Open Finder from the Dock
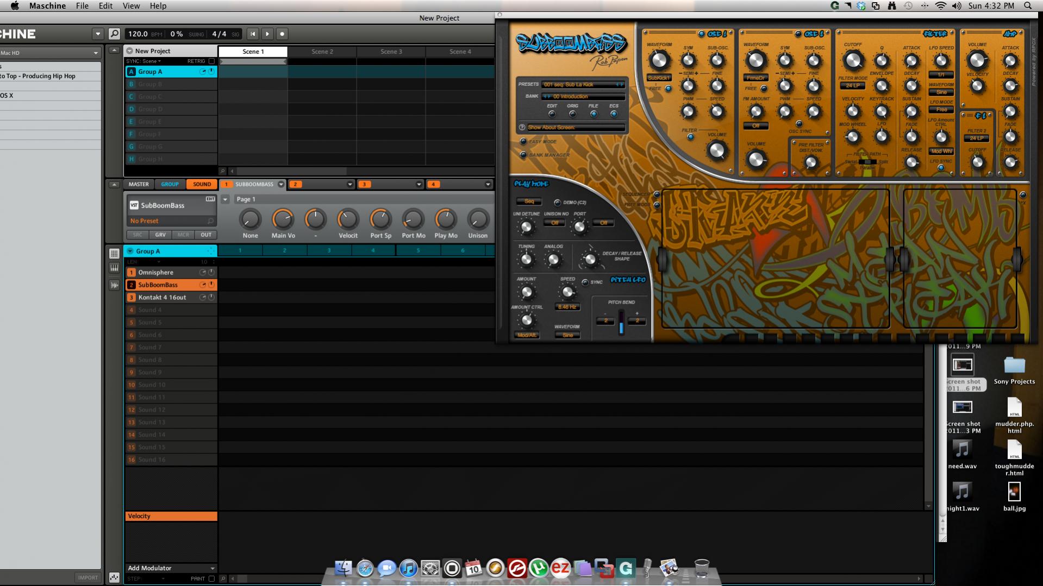Image resolution: width=1043 pixels, height=586 pixels. point(343,568)
